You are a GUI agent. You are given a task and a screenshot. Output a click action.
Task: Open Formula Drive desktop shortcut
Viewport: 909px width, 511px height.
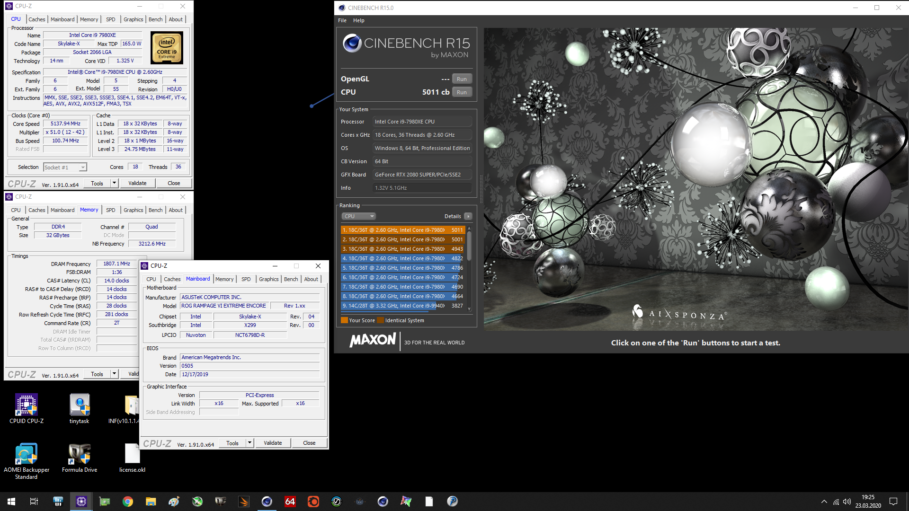click(80, 458)
